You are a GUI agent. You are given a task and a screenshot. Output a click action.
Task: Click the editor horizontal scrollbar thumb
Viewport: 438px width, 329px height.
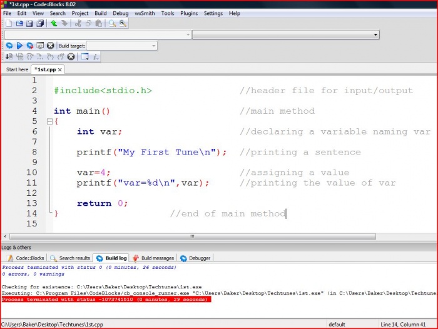click(x=193, y=236)
